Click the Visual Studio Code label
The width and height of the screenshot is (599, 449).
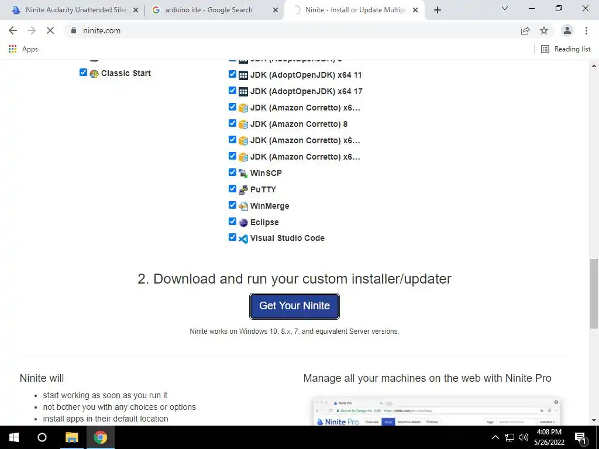(x=287, y=239)
